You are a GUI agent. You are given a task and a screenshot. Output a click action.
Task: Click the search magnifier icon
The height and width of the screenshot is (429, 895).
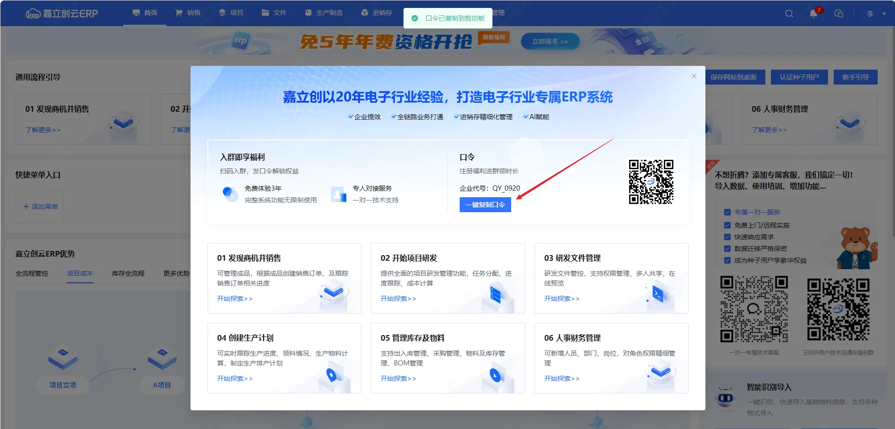tap(789, 14)
